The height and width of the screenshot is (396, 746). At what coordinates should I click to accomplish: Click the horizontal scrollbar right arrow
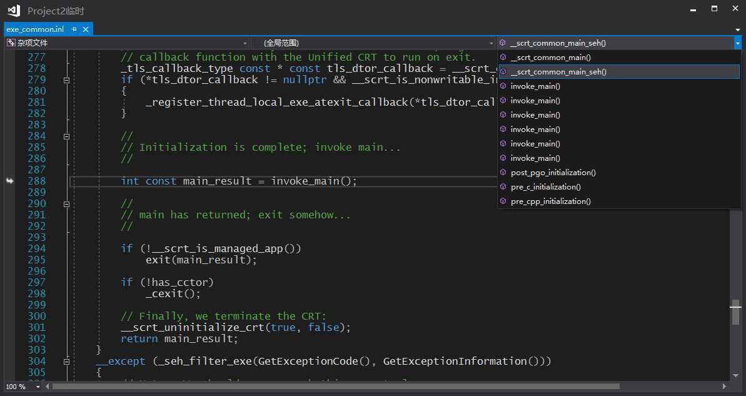(724, 387)
